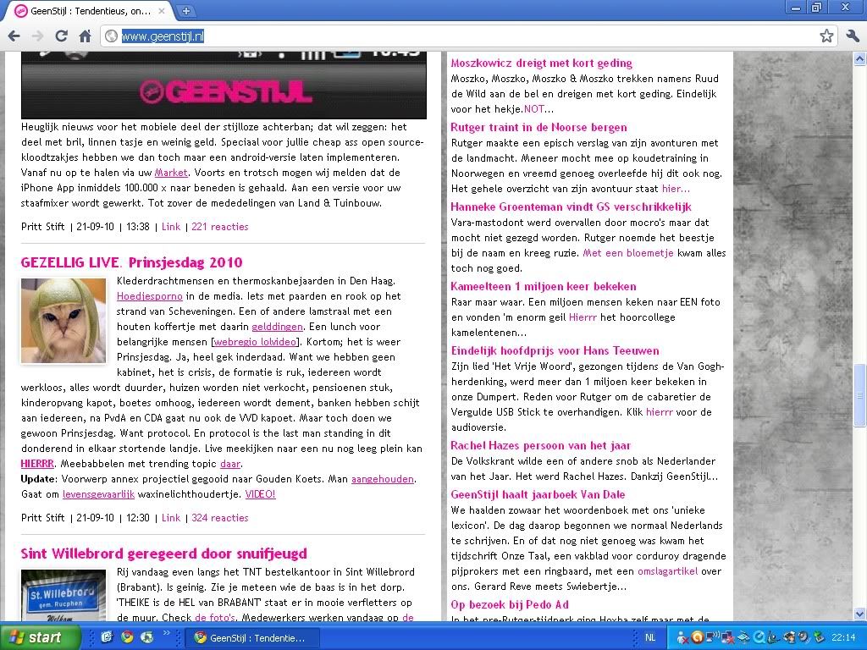Image resolution: width=867 pixels, height=650 pixels.
Task: Click the VIDEO! link
Action: click(x=261, y=494)
